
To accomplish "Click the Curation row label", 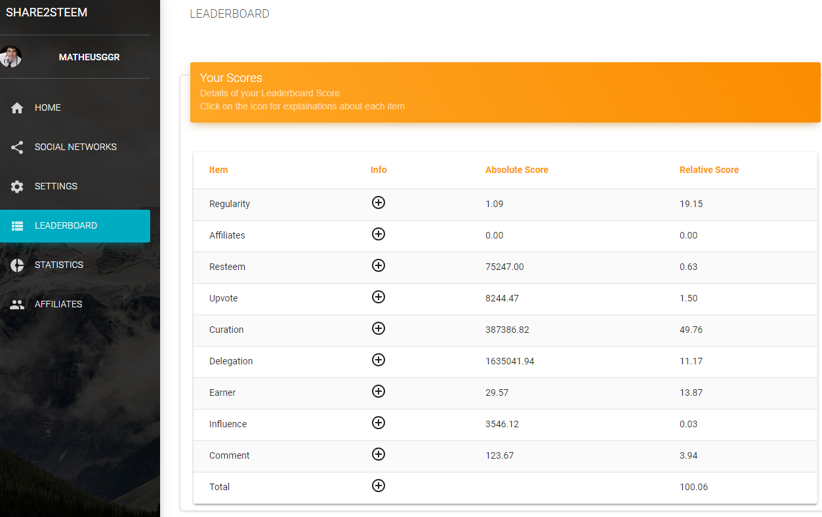I will pos(226,330).
